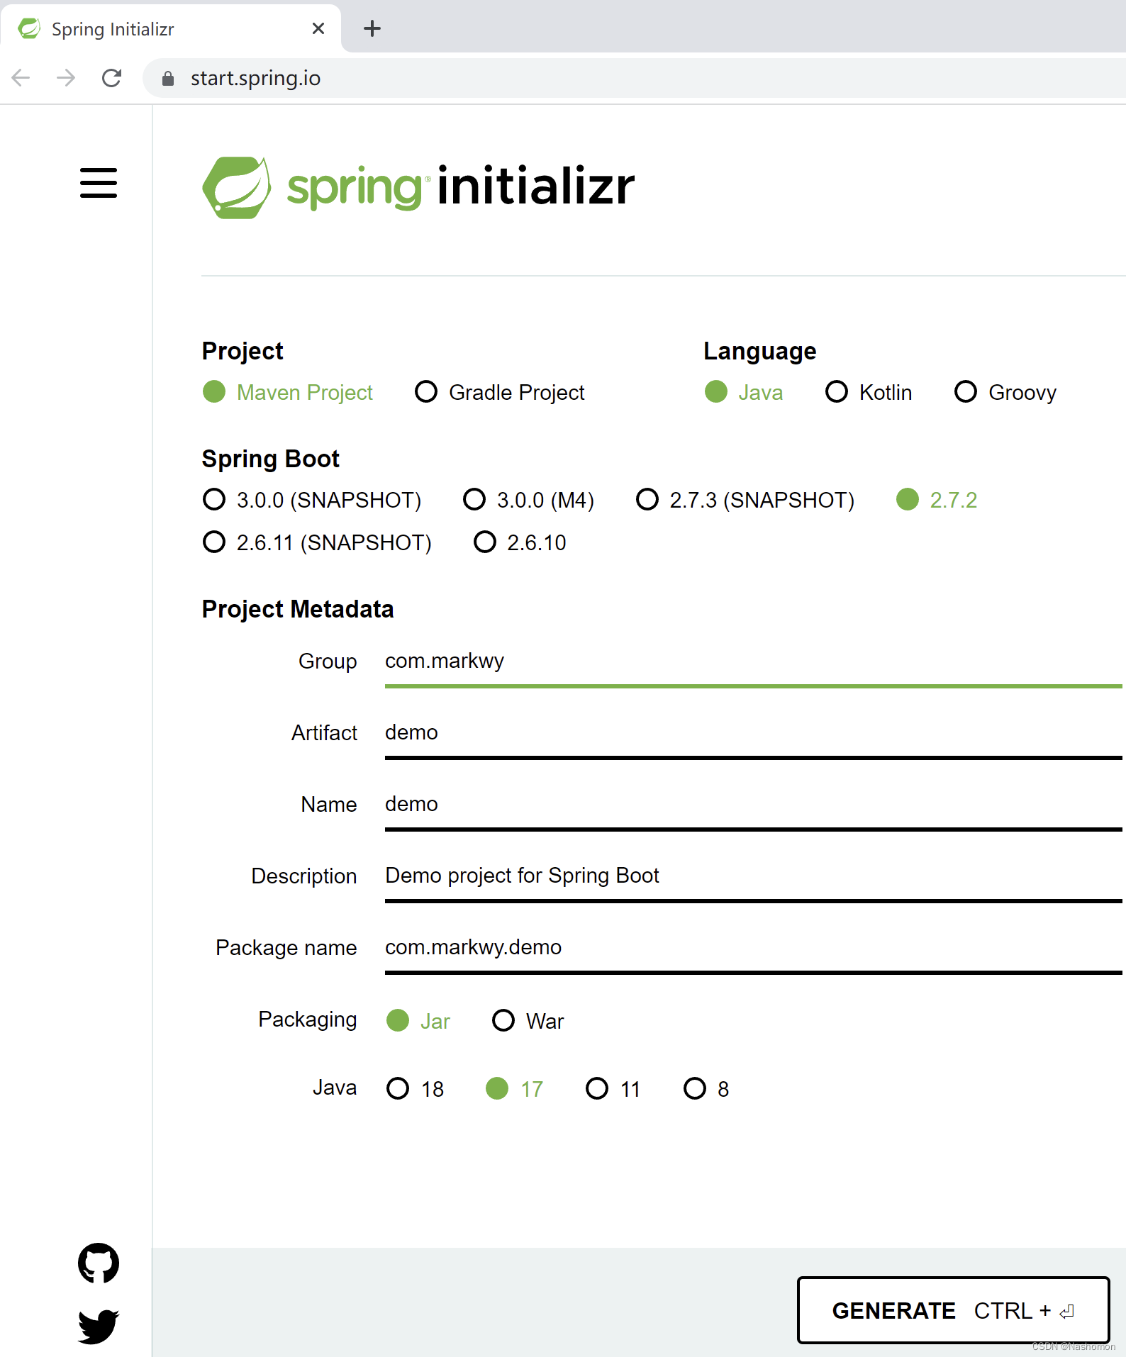Select Java version 11
Viewport: 1126px width, 1357px height.
click(613, 1089)
